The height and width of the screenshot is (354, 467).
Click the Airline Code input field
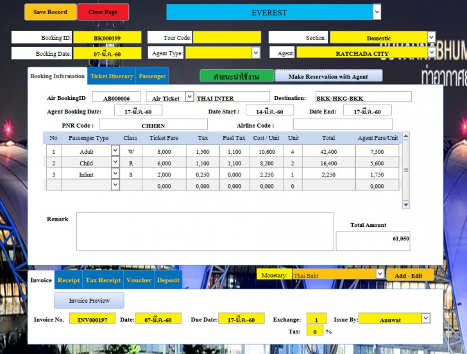[x=343, y=124]
